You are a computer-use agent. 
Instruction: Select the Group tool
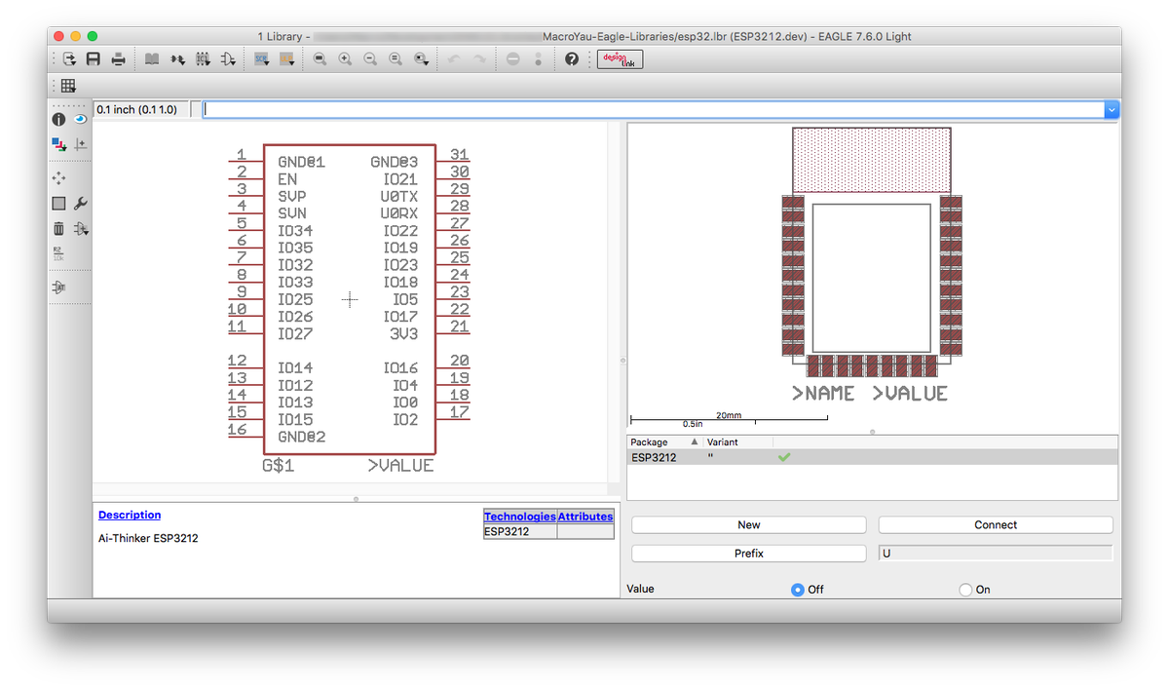point(58,204)
